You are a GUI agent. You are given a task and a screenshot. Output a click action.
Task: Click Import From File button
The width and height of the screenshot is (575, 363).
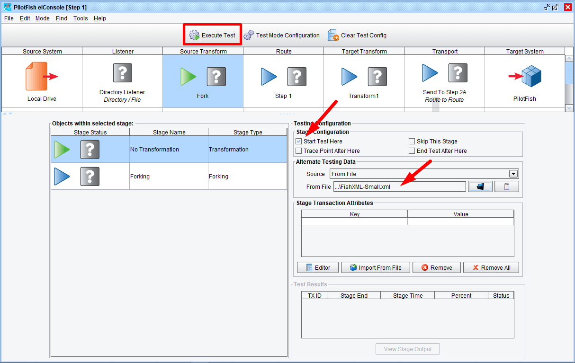point(375,267)
